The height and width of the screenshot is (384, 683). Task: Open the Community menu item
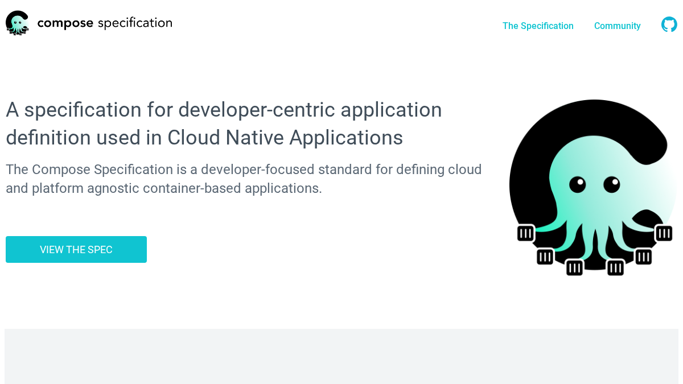[618, 26]
